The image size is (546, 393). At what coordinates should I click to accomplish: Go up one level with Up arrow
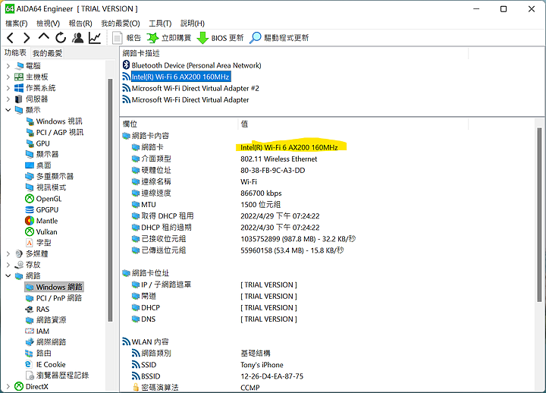[x=43, y=37]
